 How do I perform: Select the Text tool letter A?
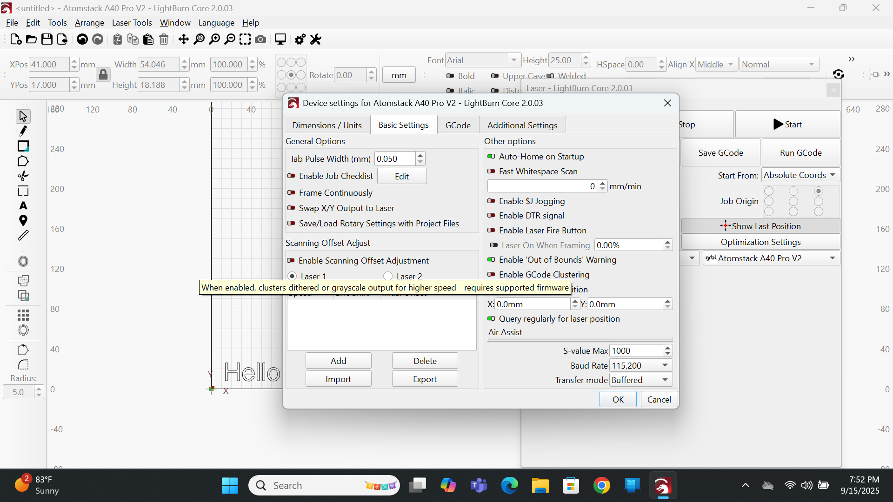pos(23,205)
